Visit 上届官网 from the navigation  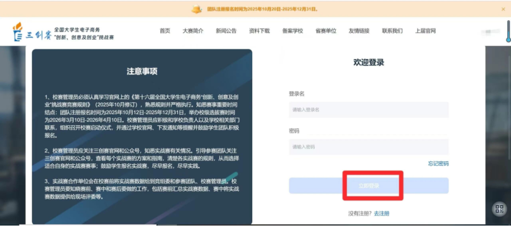(x=425, y=31)
